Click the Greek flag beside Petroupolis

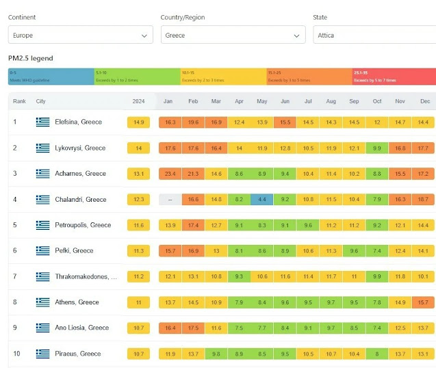(x=43, y=225)
